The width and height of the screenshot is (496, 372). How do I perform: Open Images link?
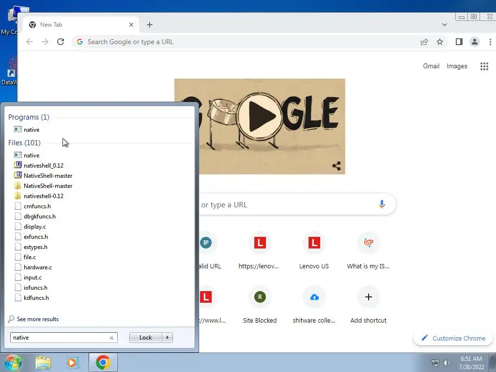point(457,66)
